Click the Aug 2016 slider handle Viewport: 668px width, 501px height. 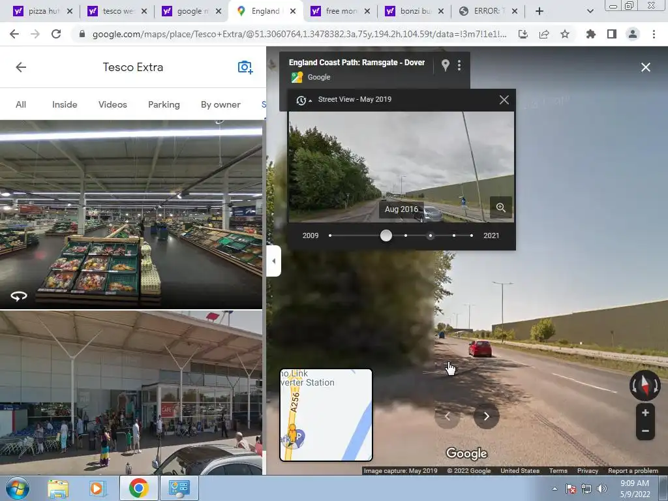pyautogui.click(x=386, y=235)
